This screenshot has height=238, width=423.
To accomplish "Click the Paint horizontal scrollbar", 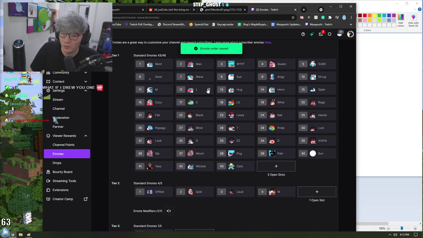I will coord(372,223).
